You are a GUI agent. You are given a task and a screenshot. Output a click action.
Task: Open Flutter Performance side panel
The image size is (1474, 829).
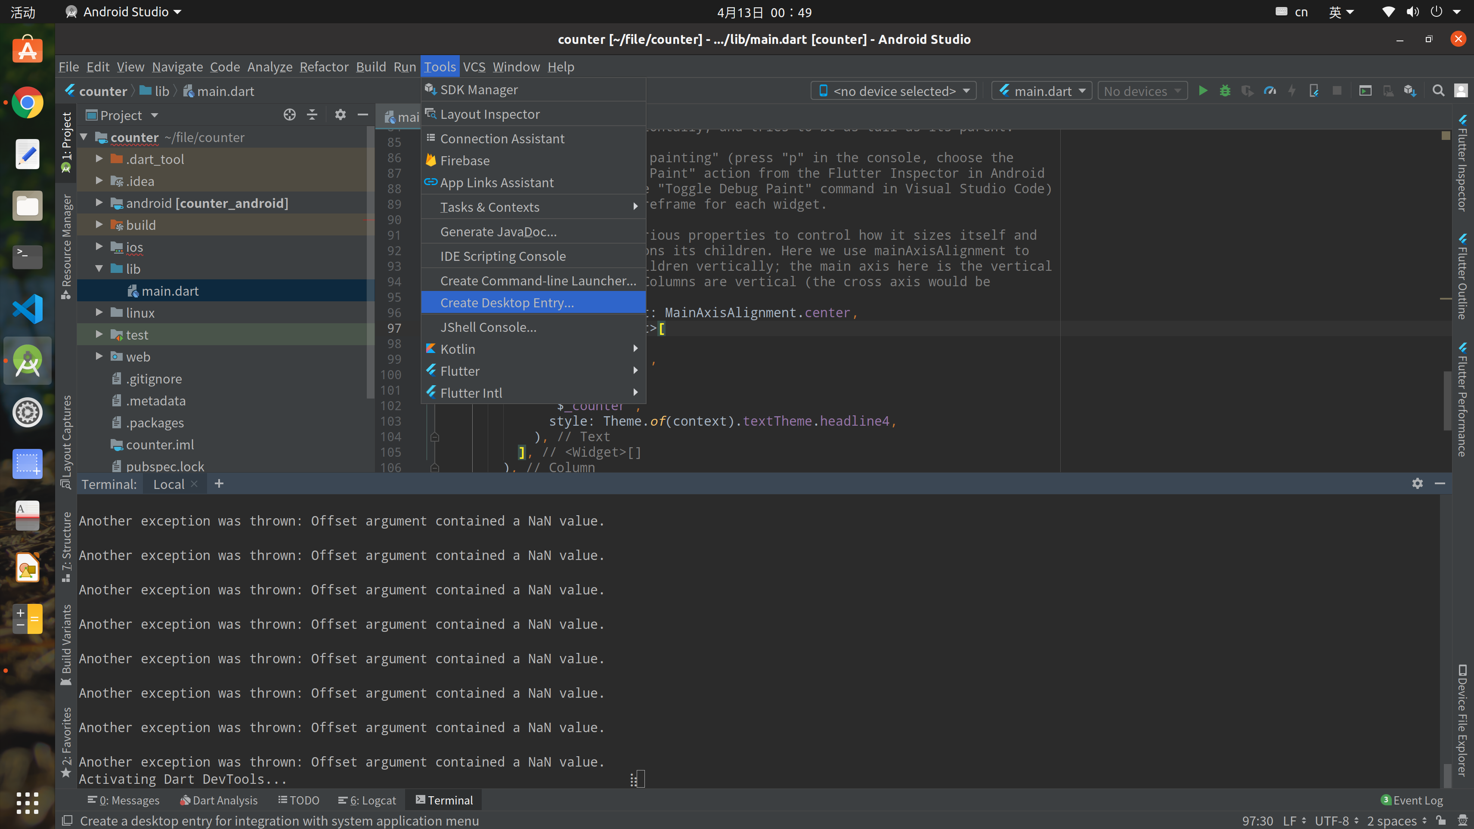(1462, 399)
